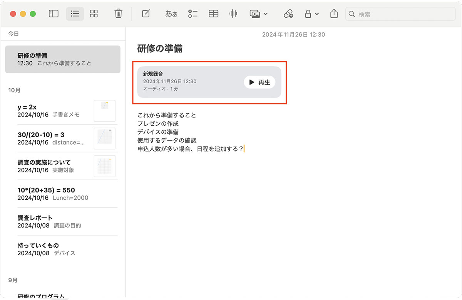Click the 今日 section header
Image resolution: width=462 pixels, height=300 pixels.
coord(13,34)
